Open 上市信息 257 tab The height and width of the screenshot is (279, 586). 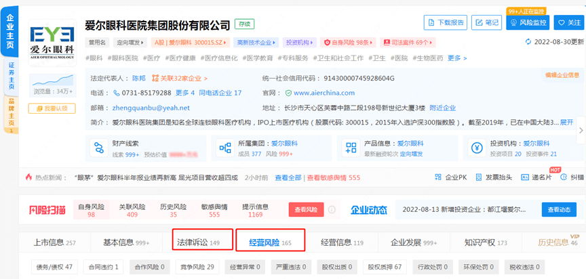[54, 242]
